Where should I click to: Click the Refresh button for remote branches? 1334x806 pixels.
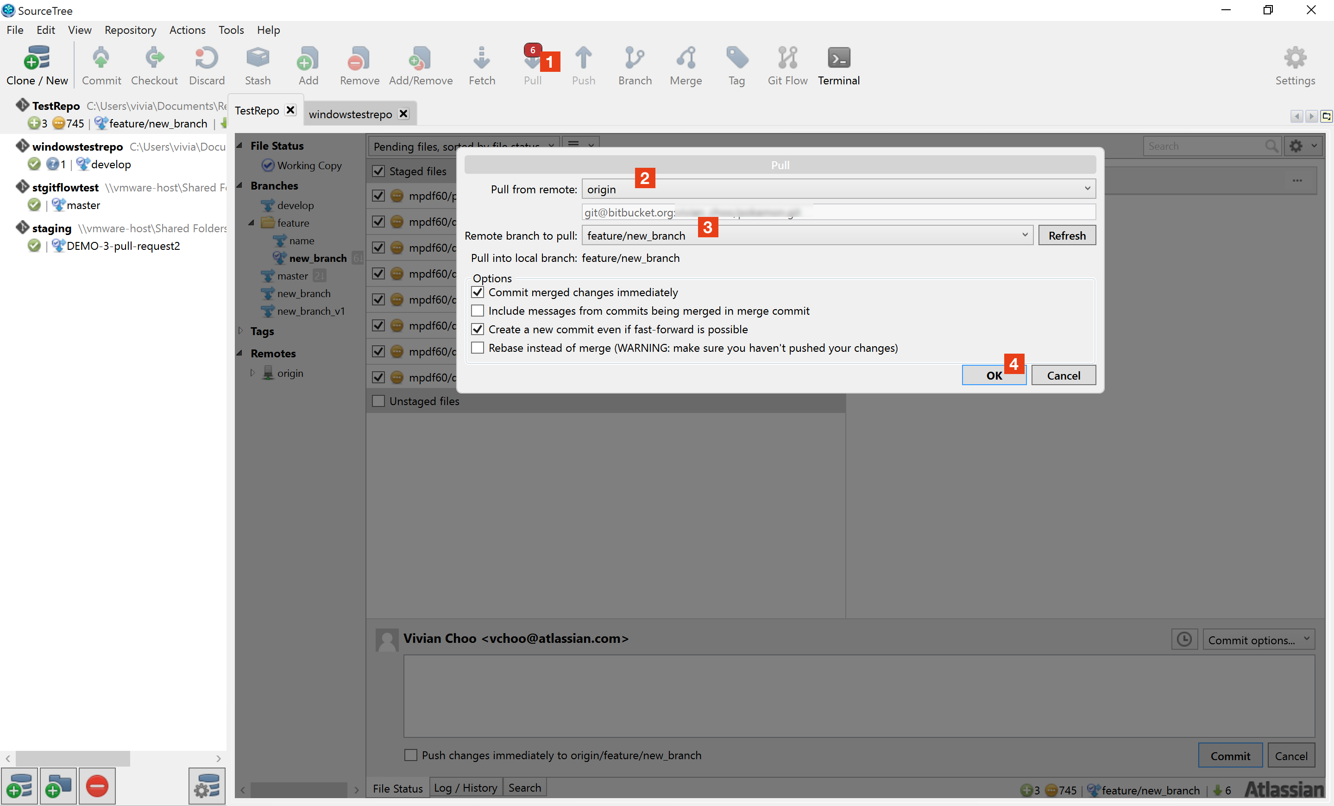pos(1067,235)
